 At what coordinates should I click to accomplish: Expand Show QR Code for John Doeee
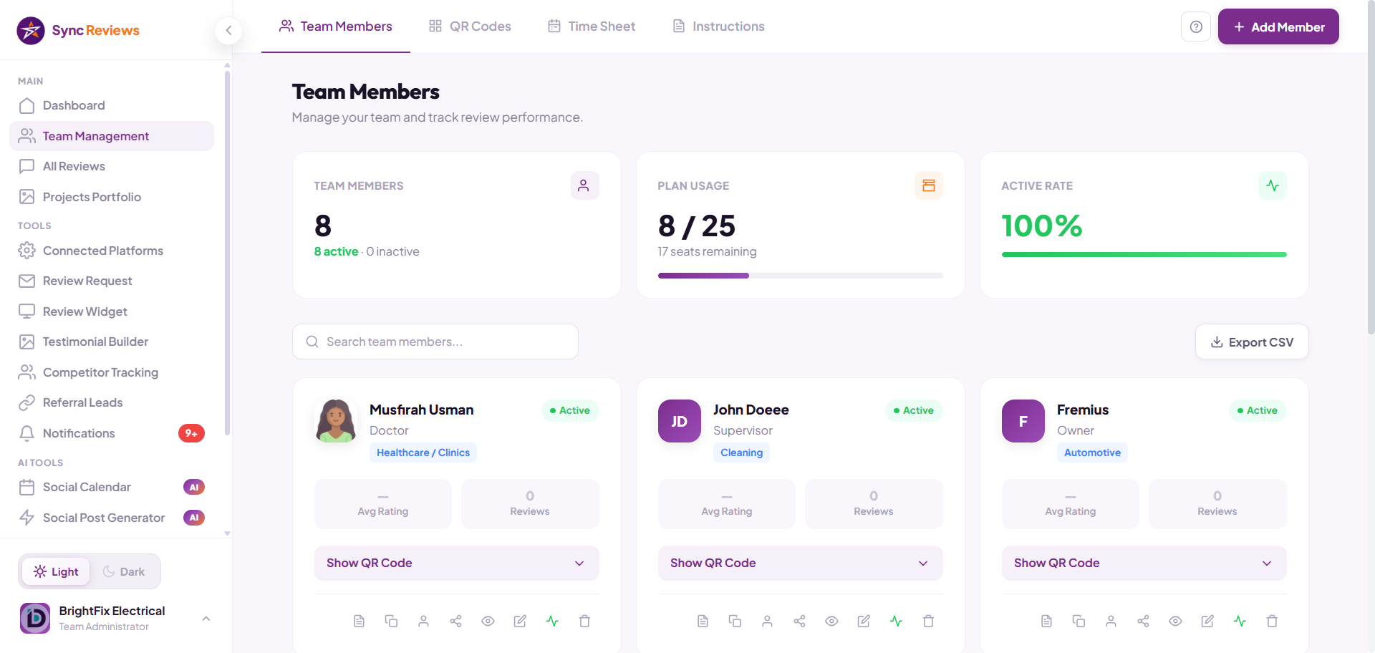tap(800, 563)
